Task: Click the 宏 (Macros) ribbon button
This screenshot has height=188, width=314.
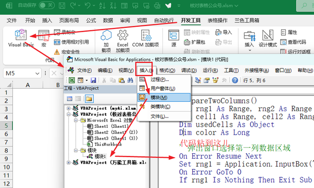Action: point(44,39)
